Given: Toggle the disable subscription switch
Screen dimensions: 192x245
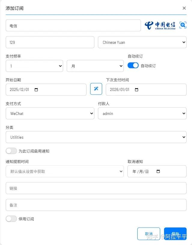Looking at the screenshot, I should pyautogui.click(x=11, y=219).
